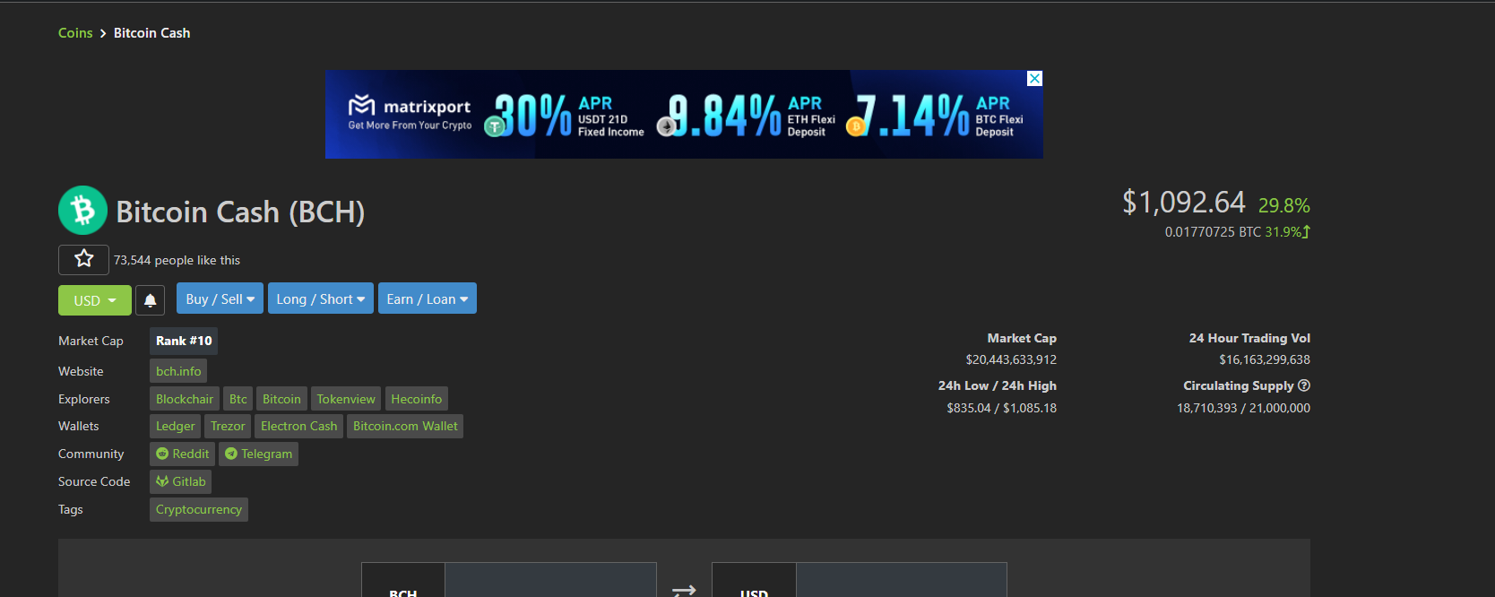Viewport: 1495px width, 597px height.
Task: Open the Bitcoin explorer link
Action: tap(281, 399)
